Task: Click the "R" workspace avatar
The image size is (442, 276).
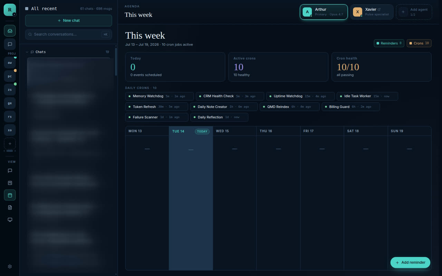Action: pos(10,10)
